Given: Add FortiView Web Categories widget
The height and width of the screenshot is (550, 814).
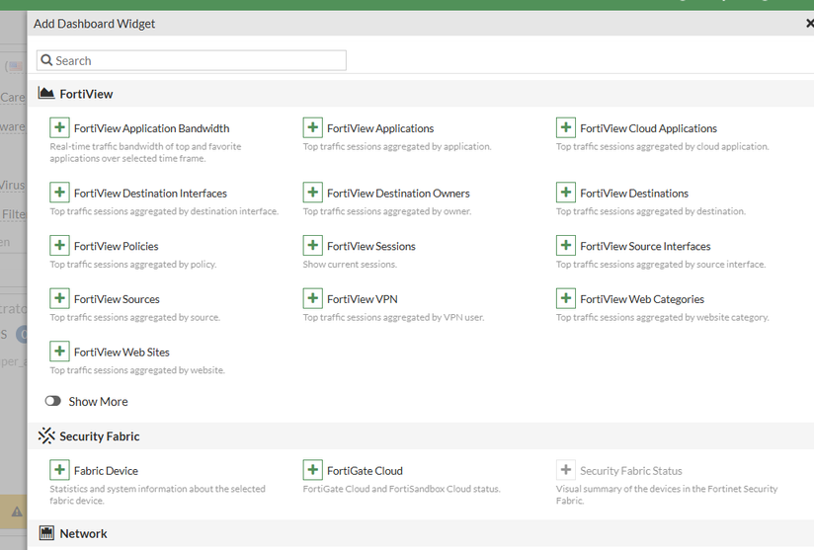Looking at the screenshot, I should coord(566,299).
